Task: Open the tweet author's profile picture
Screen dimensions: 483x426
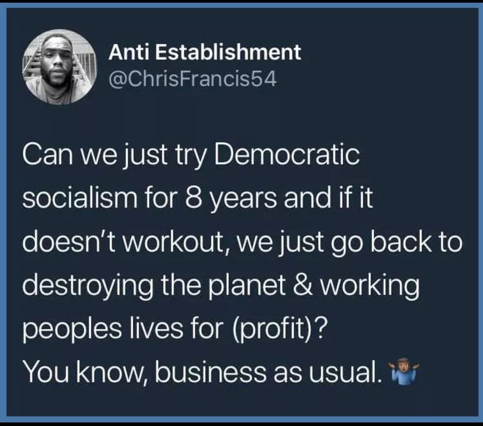Action: (x=60, y=67)
